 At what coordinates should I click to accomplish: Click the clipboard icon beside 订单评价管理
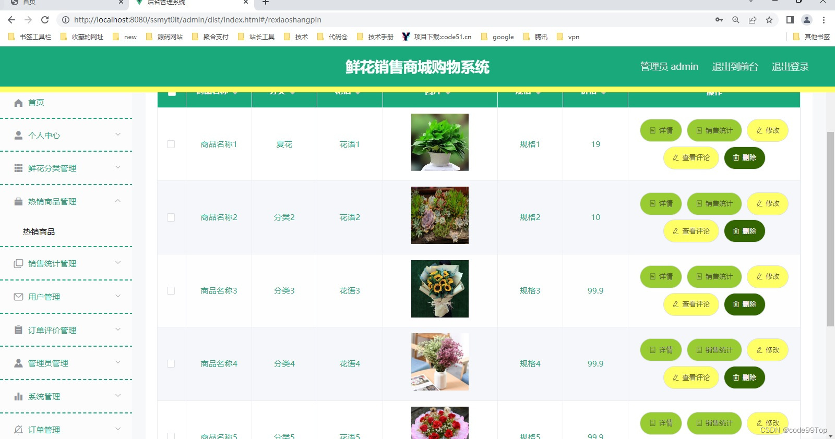[18, 331]
